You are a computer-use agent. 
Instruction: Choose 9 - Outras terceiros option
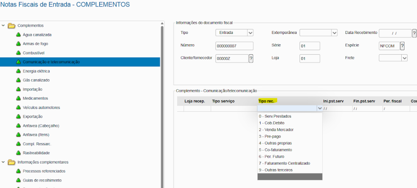(x=290, y=170)
